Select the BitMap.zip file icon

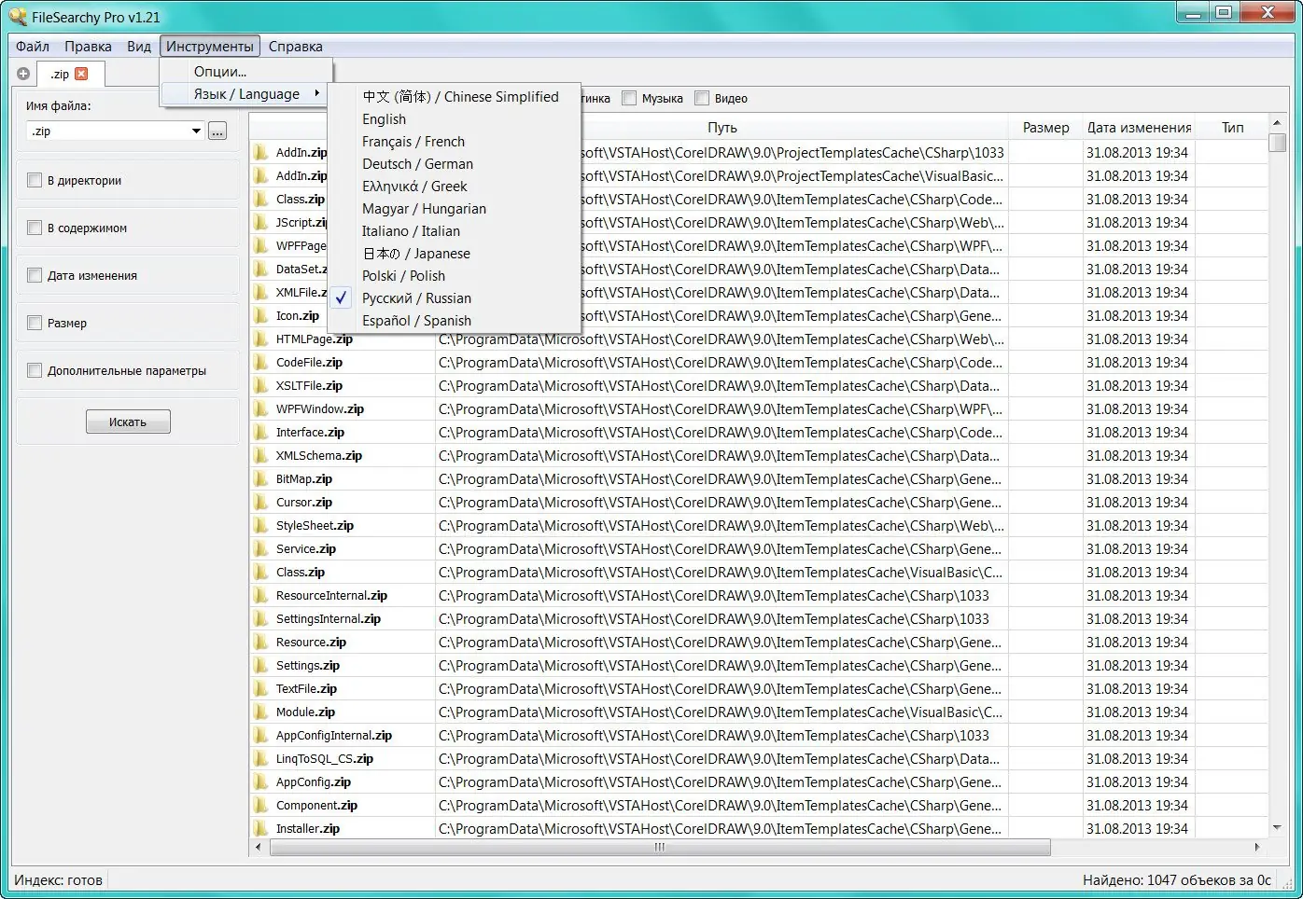261,478
